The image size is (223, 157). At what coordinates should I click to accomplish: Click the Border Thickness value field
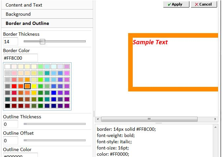(x=11, y=42)
